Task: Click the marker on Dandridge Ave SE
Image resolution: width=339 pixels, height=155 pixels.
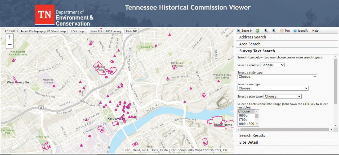Action: point(167,78)
